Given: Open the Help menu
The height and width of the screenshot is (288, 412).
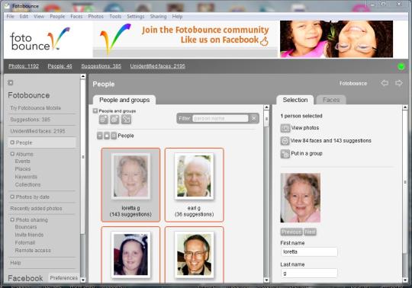Looking at the screenshot, I should point(177,16).
